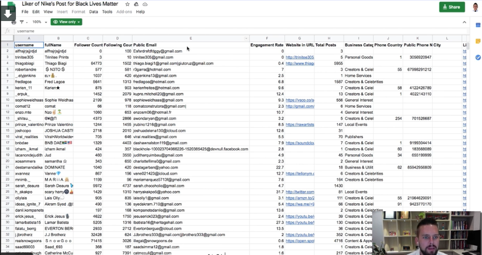The width and height of the screenshot is (482, 255).
Task: Star the spreadsheet with the star icon
Action: (x=127, y=4)
